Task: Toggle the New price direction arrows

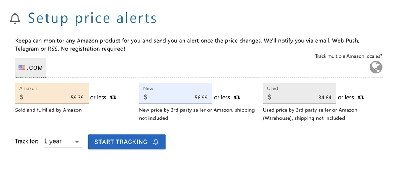Action: [x=237, y=97]
